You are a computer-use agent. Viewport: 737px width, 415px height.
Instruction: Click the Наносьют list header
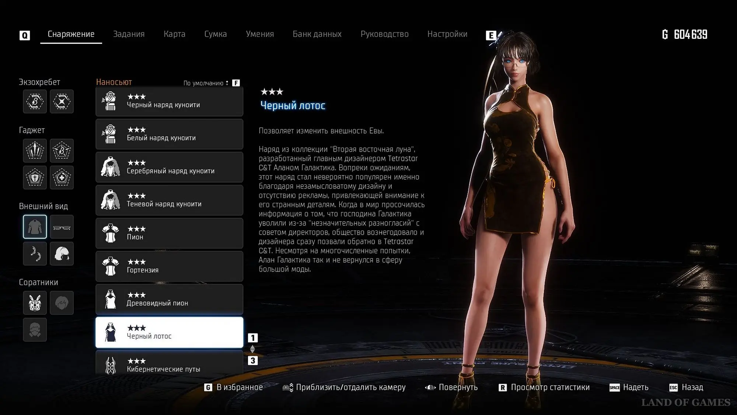114,82
